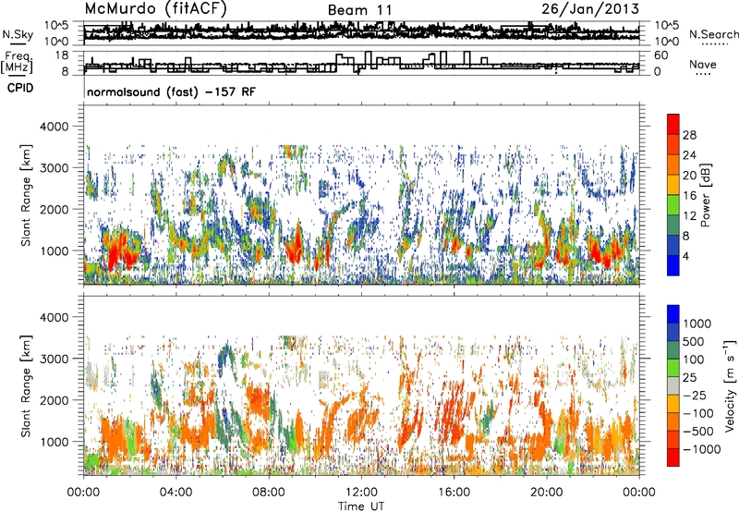Image resolution: width=739 pixels, height=512 pixels.
Task: Click the 'Time UT' axis title
Action: tap(361, 506)
